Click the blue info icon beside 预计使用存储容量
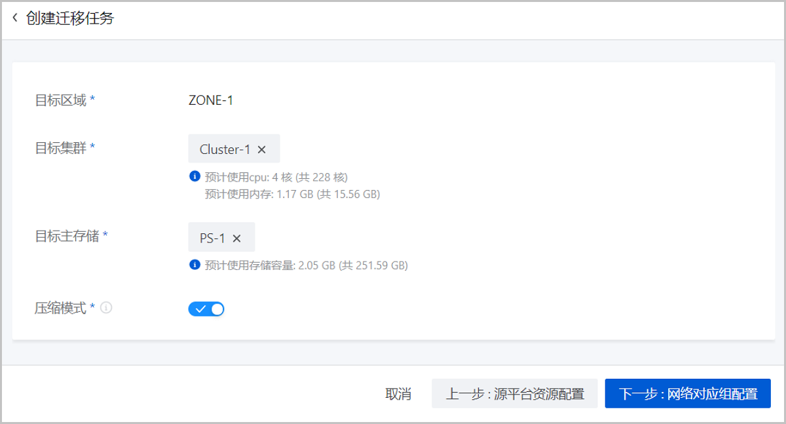786x424 pixels. 194,265
